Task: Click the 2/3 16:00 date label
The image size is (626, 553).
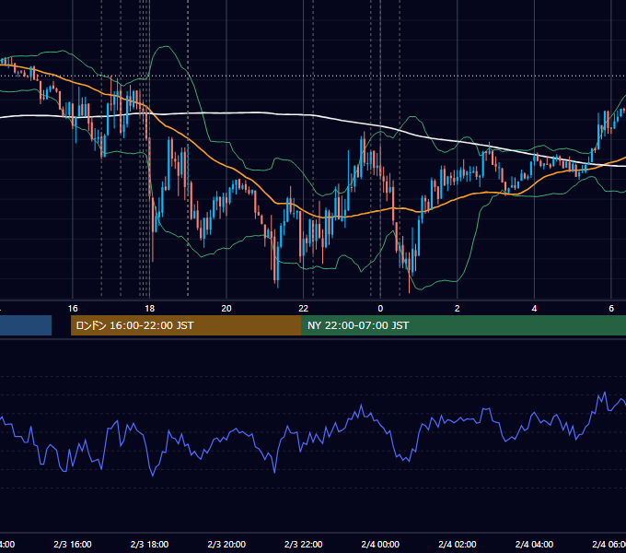Action: coord(72,544)
